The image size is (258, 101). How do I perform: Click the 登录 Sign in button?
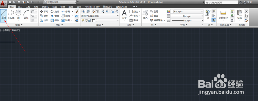(x=248, y=2)
